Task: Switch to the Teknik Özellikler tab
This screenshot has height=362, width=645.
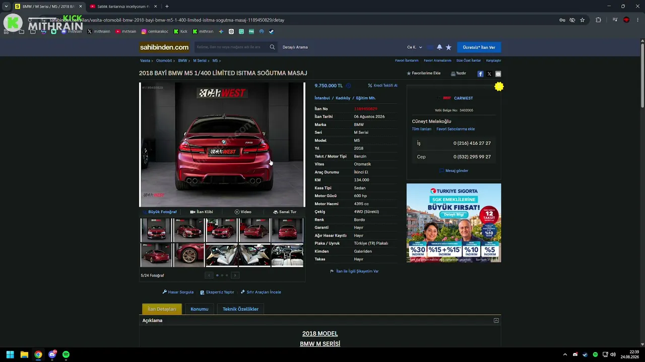Action: (240, 309)
